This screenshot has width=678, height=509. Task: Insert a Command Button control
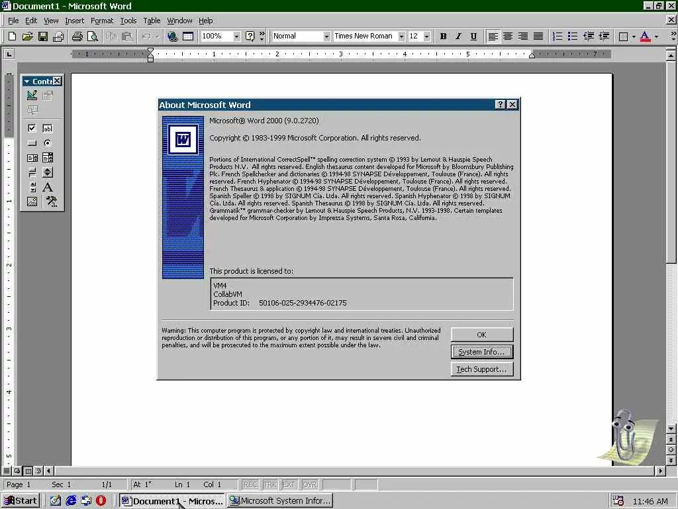pos(32,143)
